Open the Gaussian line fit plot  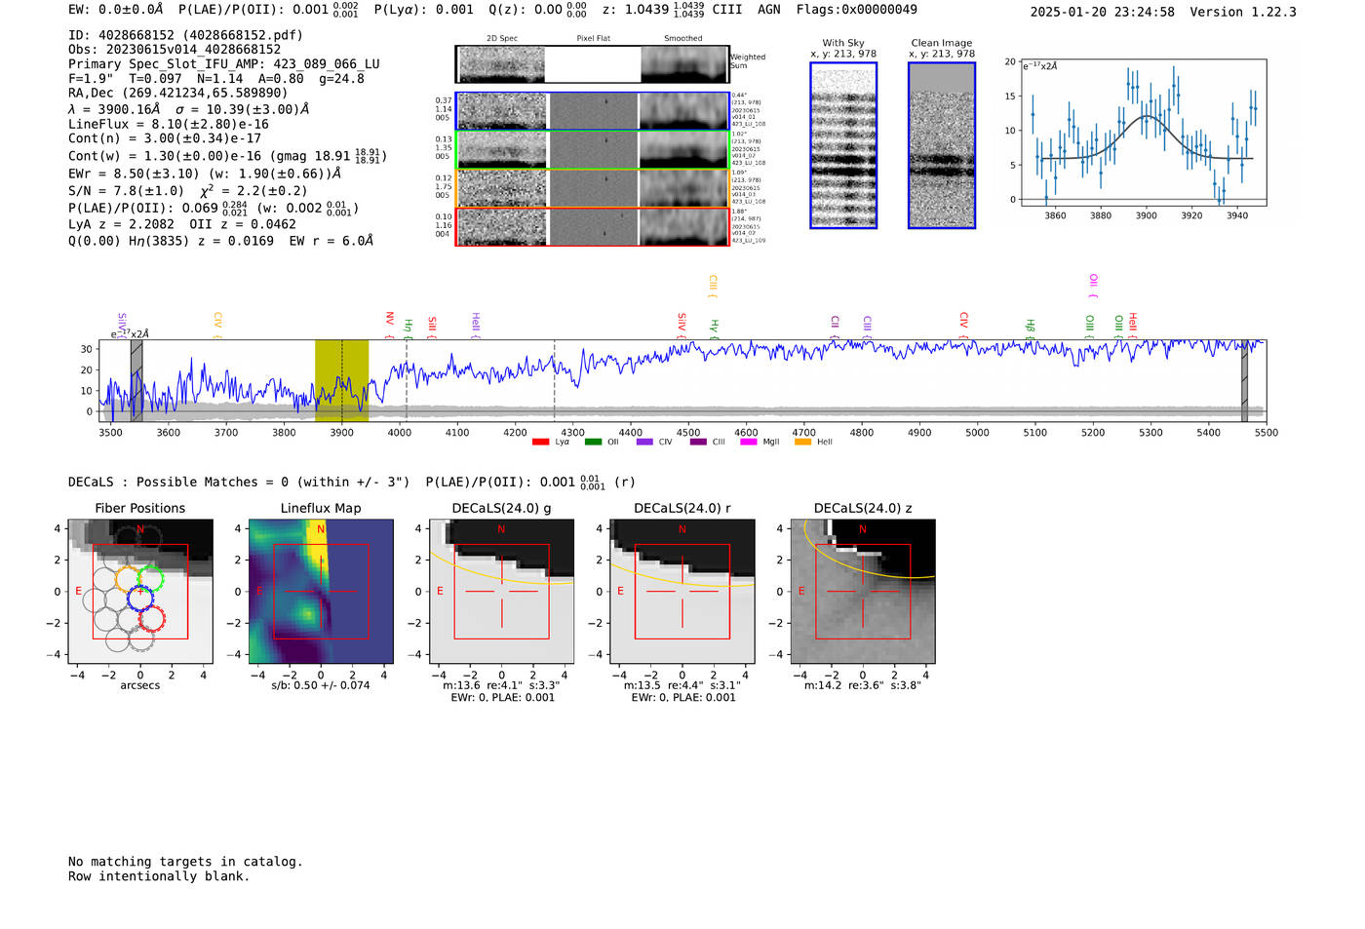(1143, 133)
